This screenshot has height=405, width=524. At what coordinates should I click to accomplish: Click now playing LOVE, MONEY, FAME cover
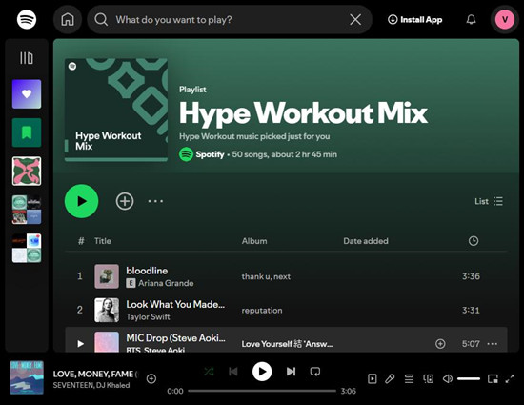pyautogui.click(x=27, y=377)
